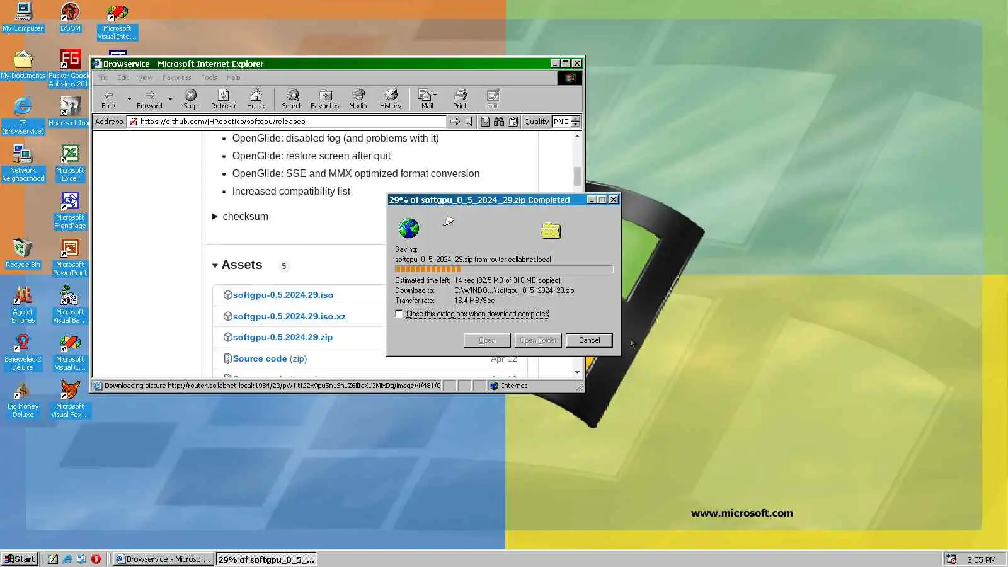Open the View menu

pos(146,77)
